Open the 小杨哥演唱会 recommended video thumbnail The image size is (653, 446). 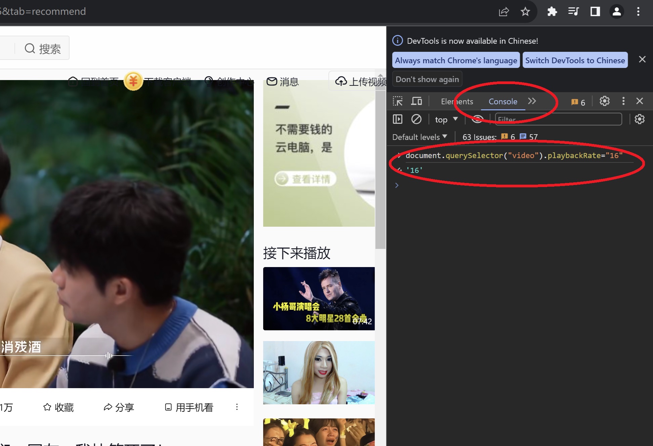[x=319, y=299]
